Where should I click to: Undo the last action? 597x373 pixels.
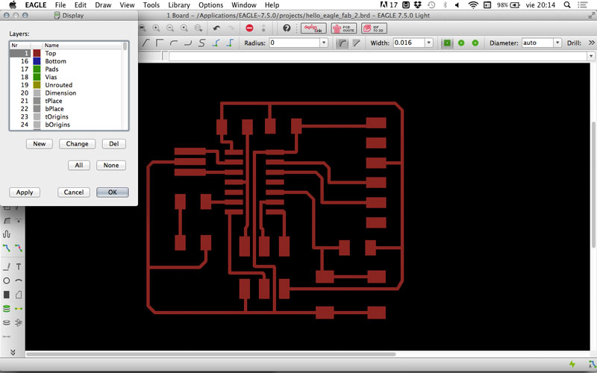click(x=216, y=28)
